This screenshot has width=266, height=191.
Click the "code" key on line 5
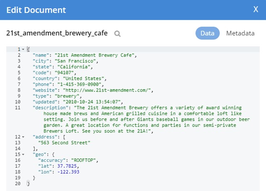pyautogui.click(x=41, y=73)
